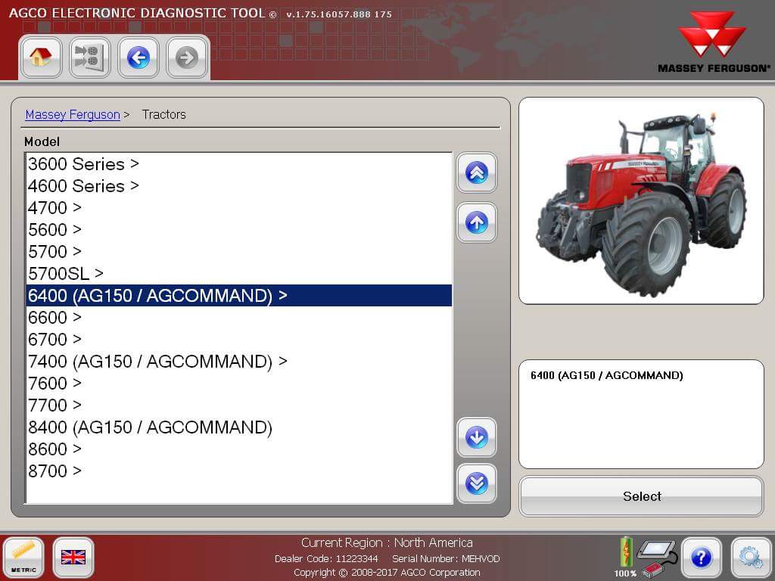Click Current Region : North America text
This screenshot has height=581, width=775.
click(387, 542)
